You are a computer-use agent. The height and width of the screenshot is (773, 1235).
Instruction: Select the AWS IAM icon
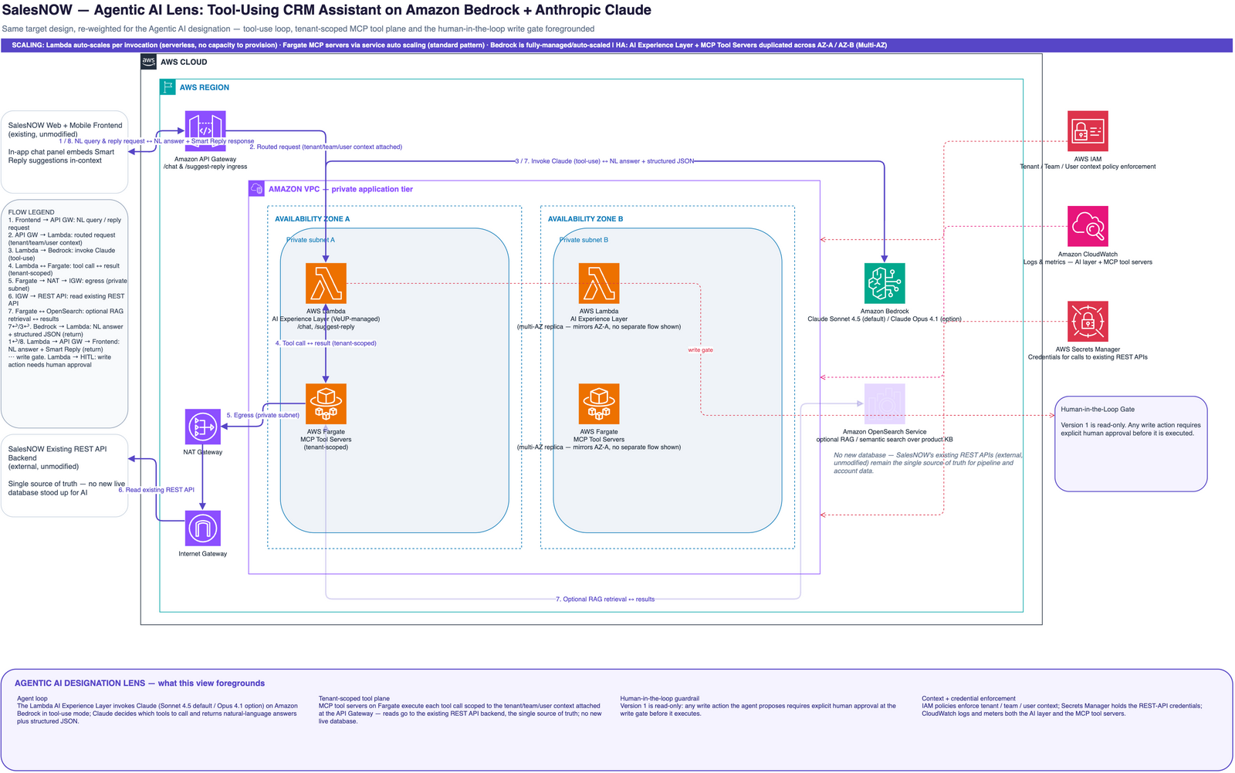(1088, 131)
